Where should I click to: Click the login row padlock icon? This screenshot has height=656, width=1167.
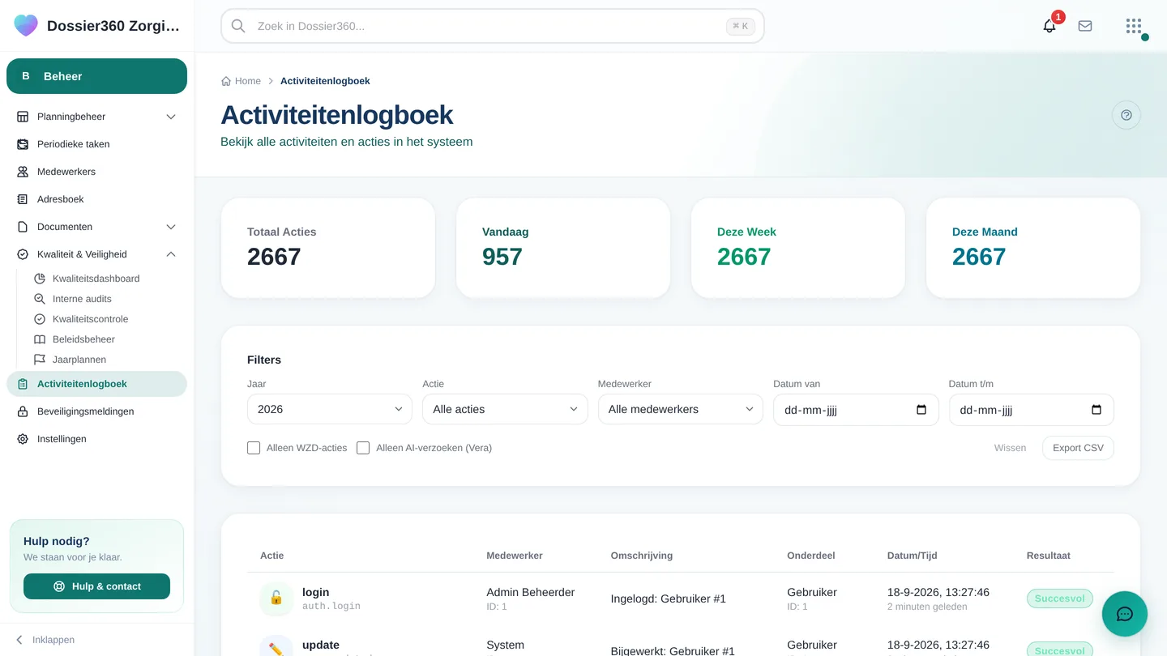[276, 598]
